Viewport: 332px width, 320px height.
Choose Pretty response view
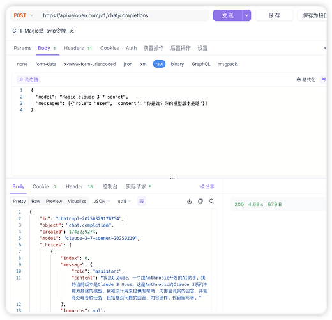(x=19, y=201)
